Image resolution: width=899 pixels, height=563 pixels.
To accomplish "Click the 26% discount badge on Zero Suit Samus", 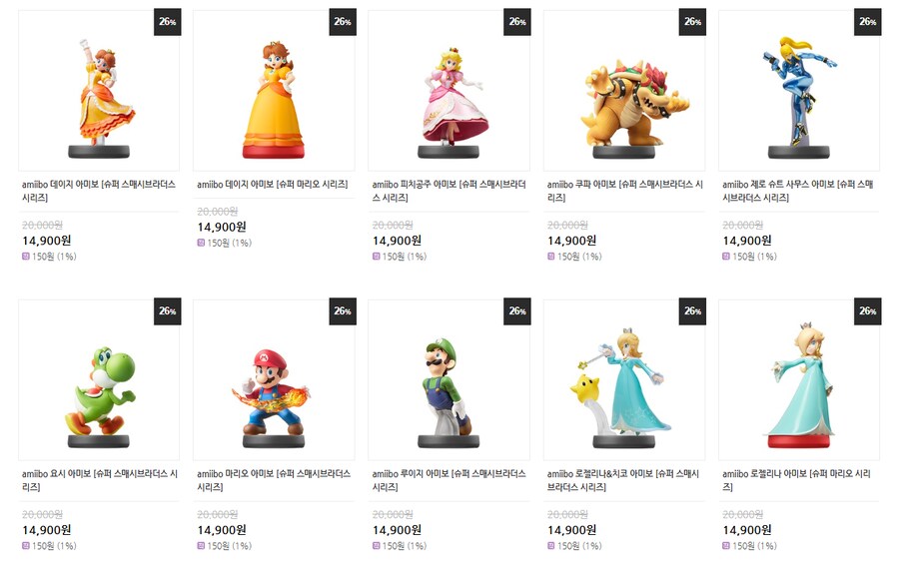I will pos(867,22).
